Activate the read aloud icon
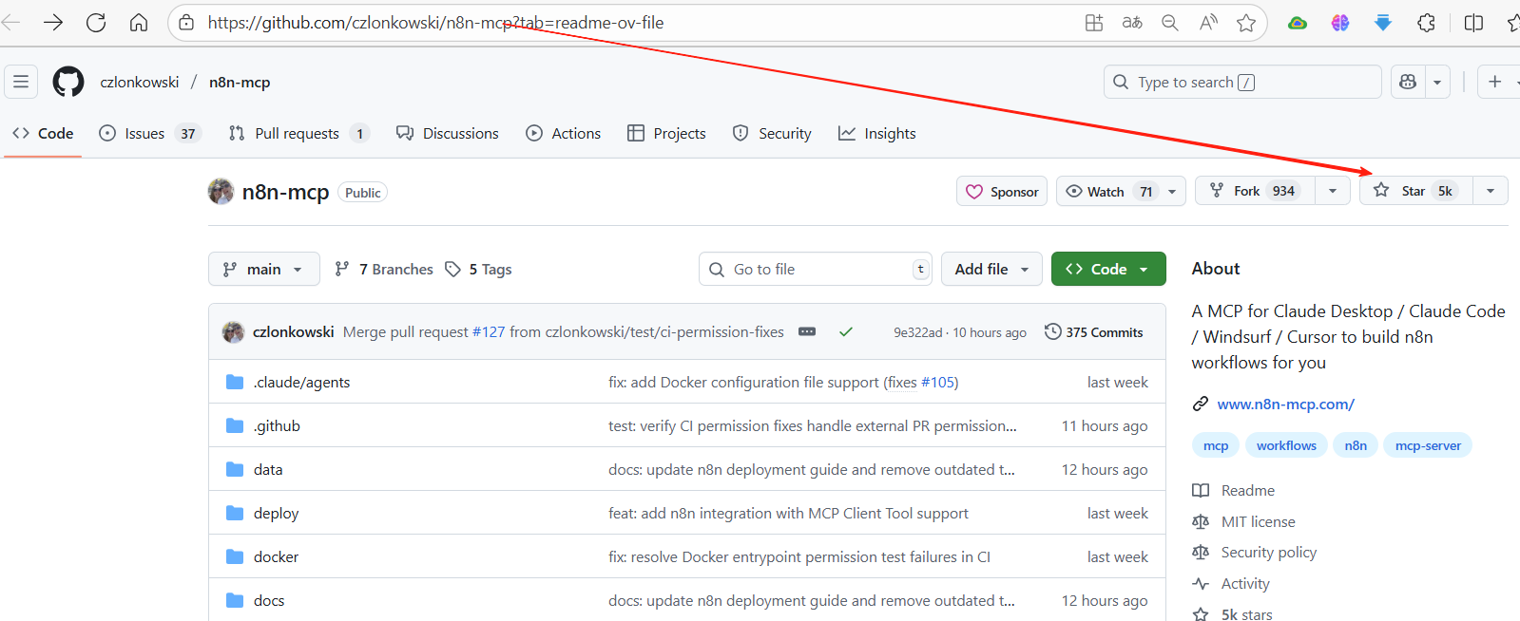The width and height of the screenshot is (1520, 621). (x=1208, y=23)
